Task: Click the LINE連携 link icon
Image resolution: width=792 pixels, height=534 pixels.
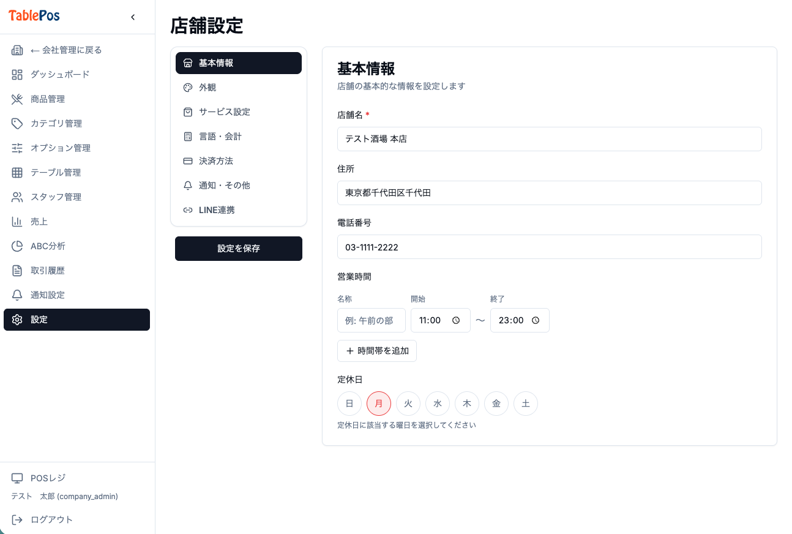Action: [x=188, y=210]
